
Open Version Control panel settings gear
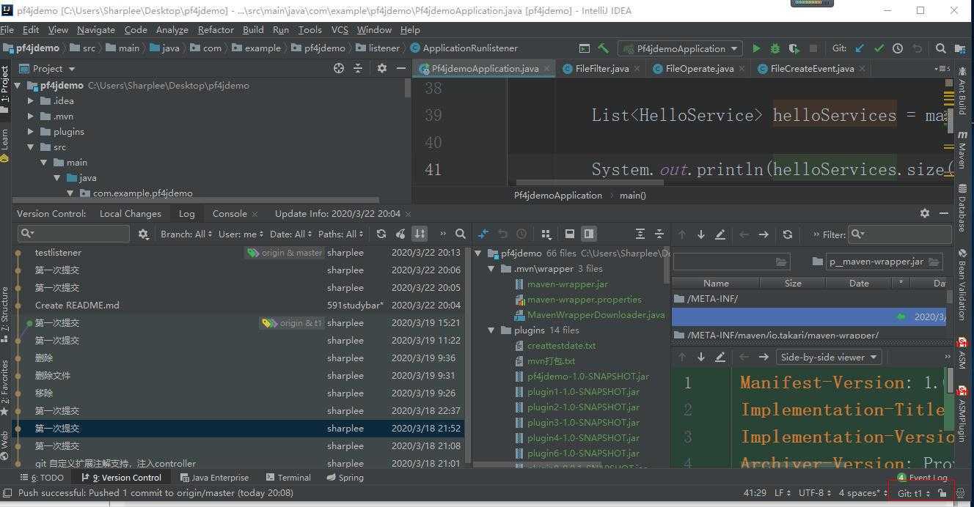click(x=925, y=213)
